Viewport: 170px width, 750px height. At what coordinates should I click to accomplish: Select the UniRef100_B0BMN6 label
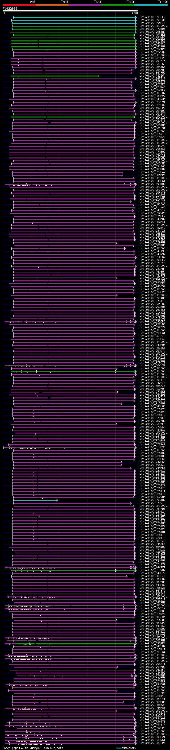pos(152,163)
